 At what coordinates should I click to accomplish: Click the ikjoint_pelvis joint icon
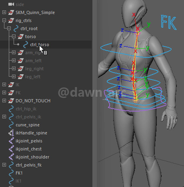[11, 141]
